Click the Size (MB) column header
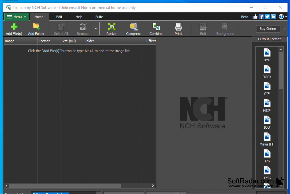This screenshot has width=290, height=194. pos(72,41)
